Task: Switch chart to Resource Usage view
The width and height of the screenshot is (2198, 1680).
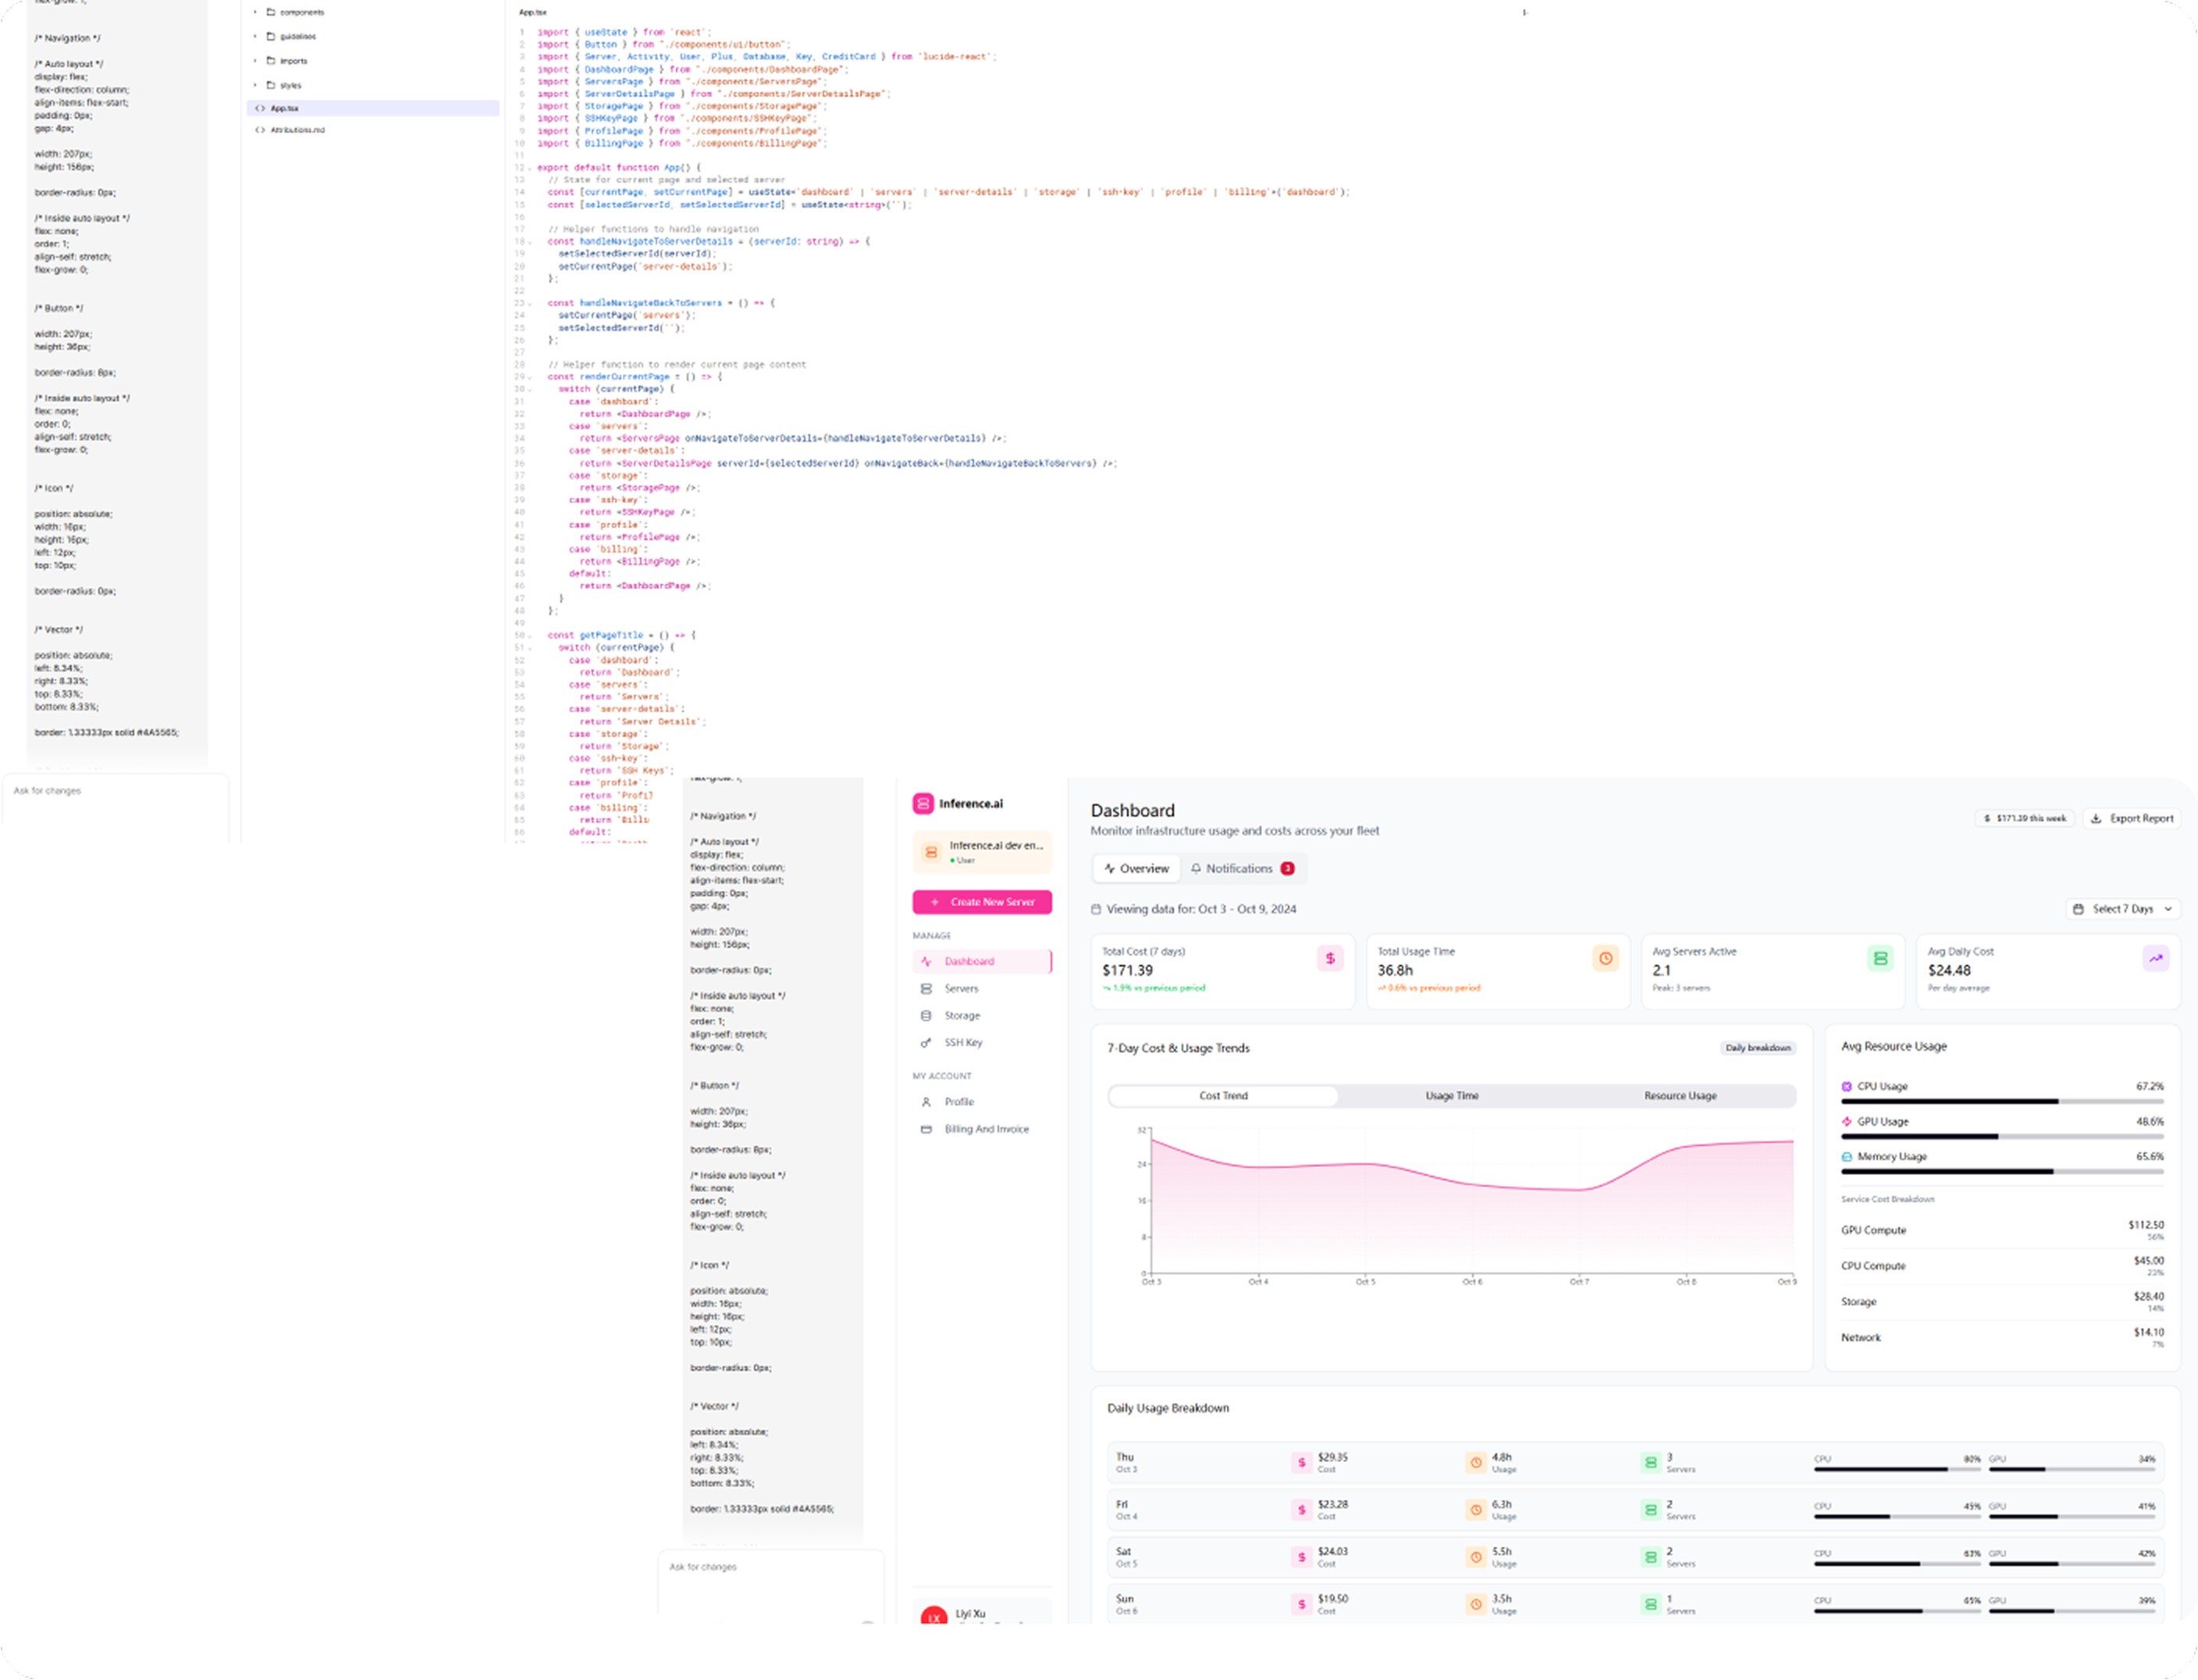Action: click(x=1681, y=1096)
